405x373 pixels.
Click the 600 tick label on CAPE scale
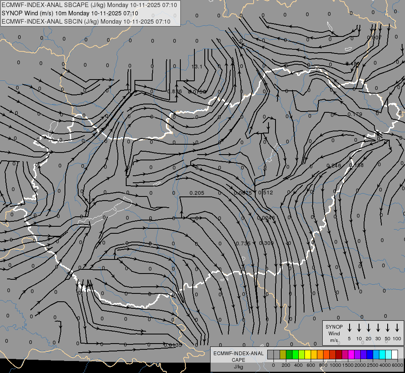pyautogui.click(x=311, y=365)
